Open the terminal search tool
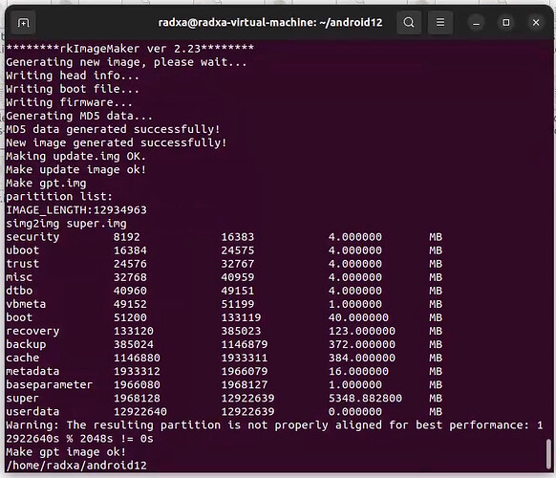Screen dimensions: 556x478 tap(409, 23)
